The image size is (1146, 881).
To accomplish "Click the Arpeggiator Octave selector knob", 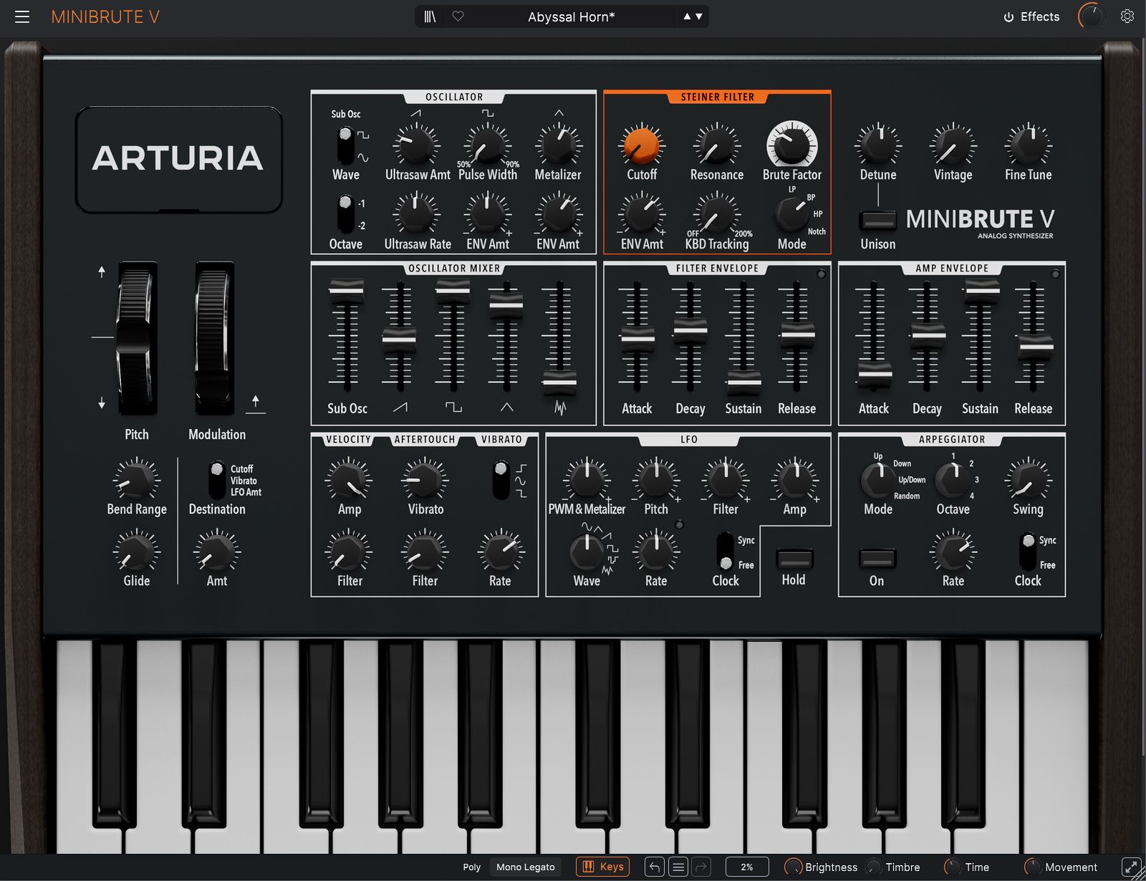I will point(953,479).
